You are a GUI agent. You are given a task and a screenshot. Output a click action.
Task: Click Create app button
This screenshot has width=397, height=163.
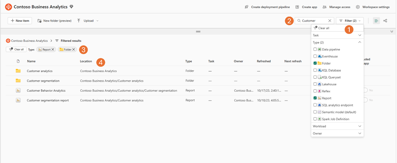click(306, 7)
